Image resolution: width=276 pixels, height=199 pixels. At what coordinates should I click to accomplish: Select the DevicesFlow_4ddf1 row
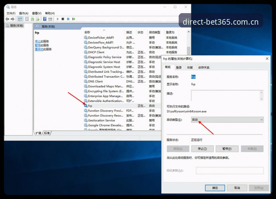(130, 43)
